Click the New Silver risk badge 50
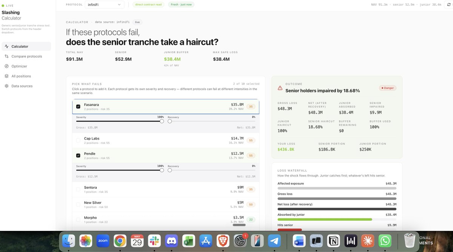This screenshot has width=453, height=252. [251, 204]
